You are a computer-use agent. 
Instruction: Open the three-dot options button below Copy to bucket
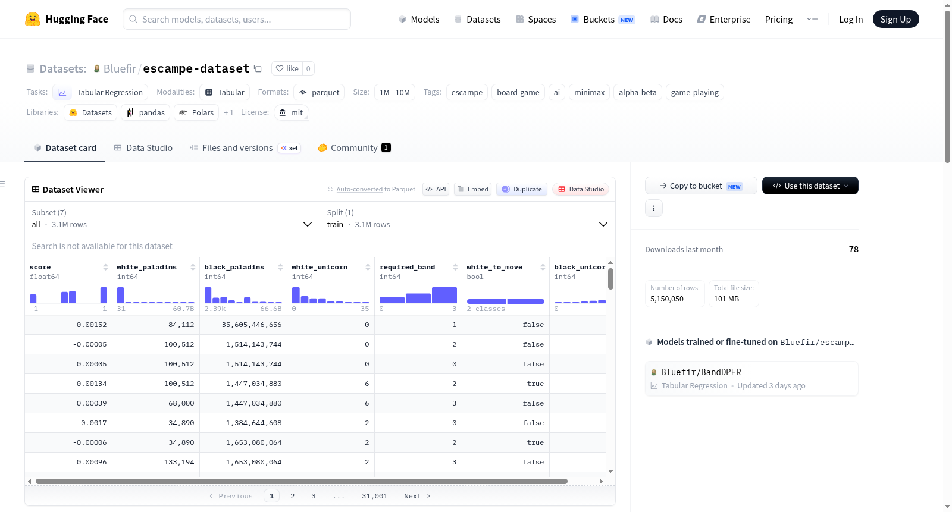point(654,208)
